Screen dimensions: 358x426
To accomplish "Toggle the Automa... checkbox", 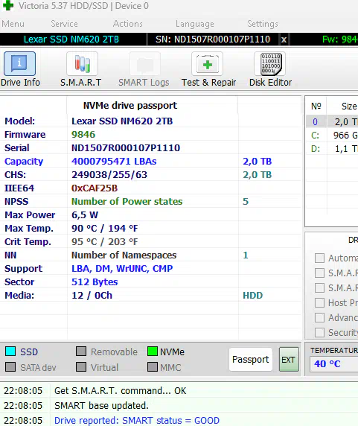I will (x=319, y=258).
